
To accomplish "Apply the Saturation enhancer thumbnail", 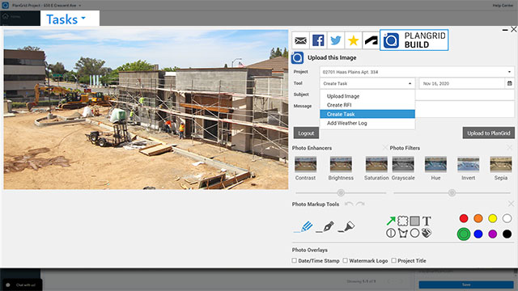I will (x=376, y=164).
